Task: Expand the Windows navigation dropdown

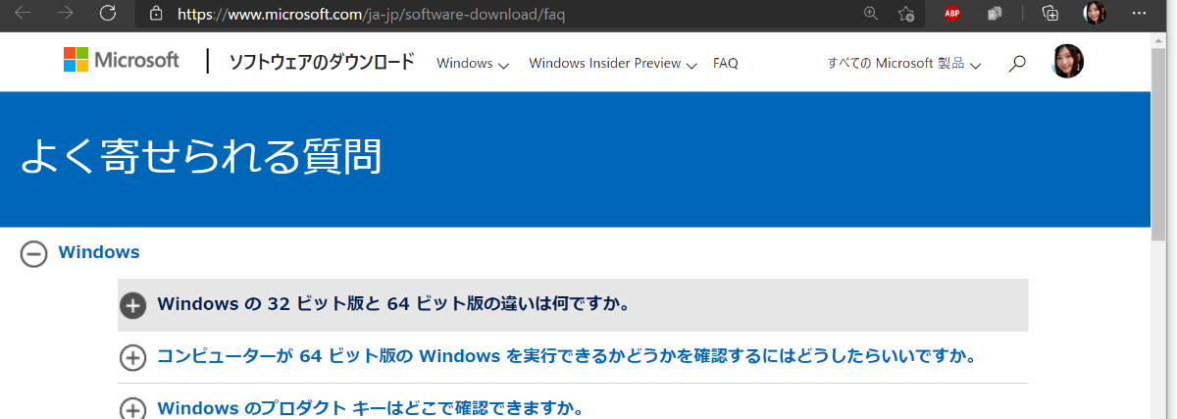Action: (x=473, y=64)
